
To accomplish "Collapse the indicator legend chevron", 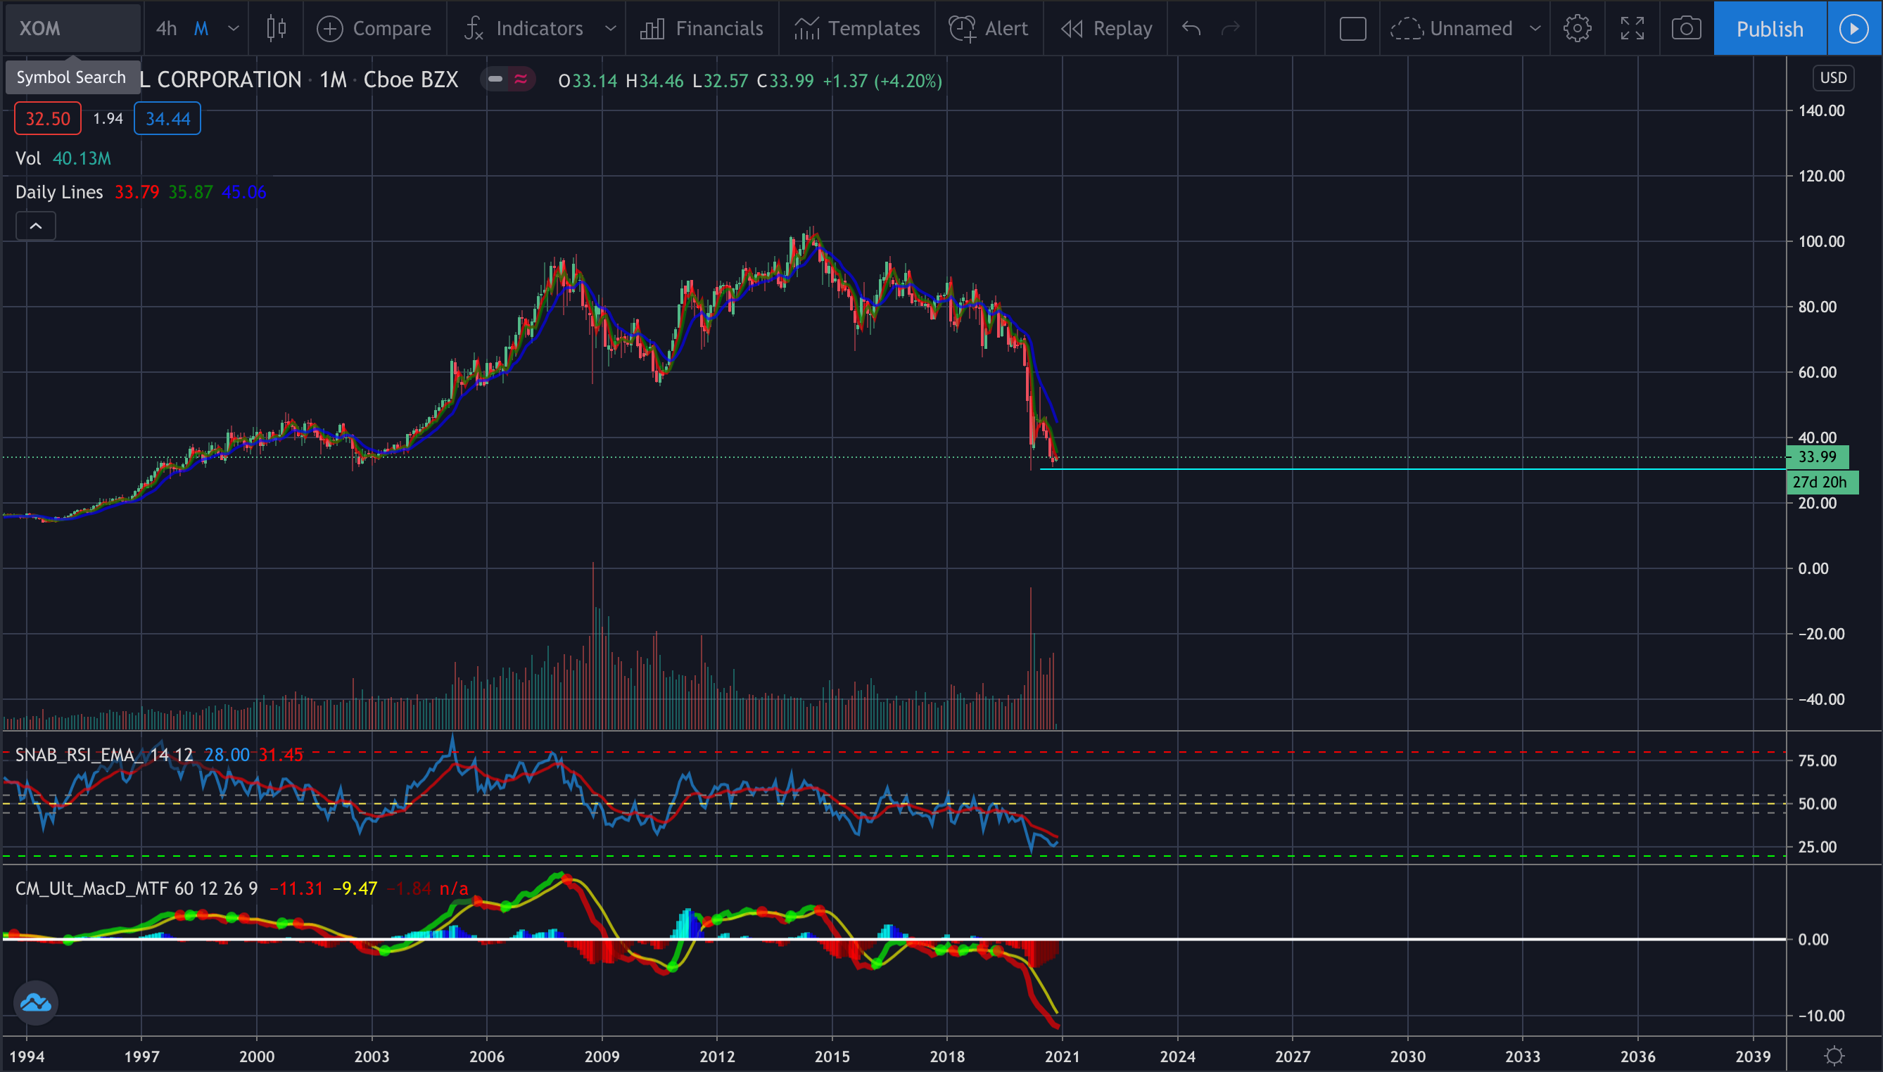I will (x=35, y=226).
